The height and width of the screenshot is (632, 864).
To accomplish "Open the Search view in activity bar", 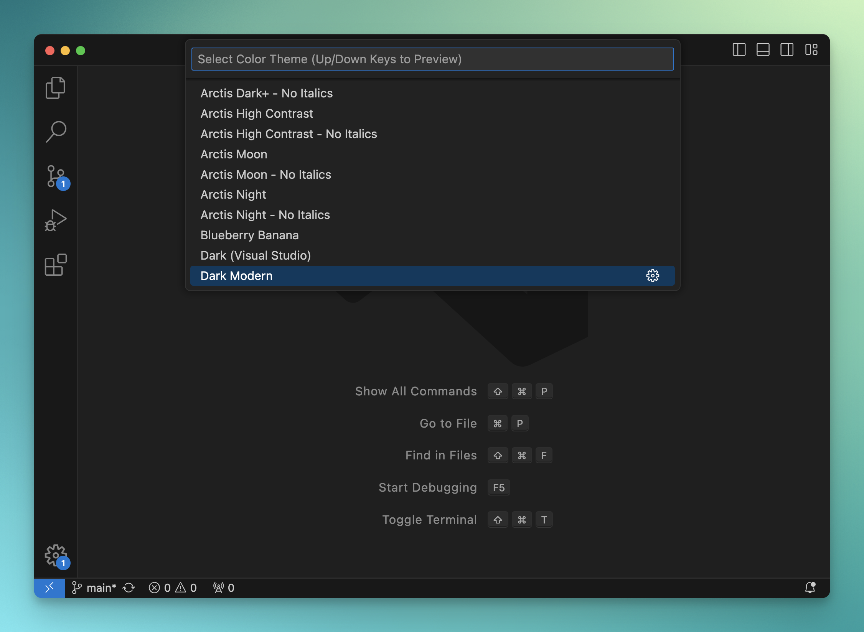I will (x=56, y=132).
